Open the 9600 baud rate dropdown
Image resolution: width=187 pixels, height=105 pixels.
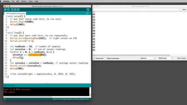165,58
